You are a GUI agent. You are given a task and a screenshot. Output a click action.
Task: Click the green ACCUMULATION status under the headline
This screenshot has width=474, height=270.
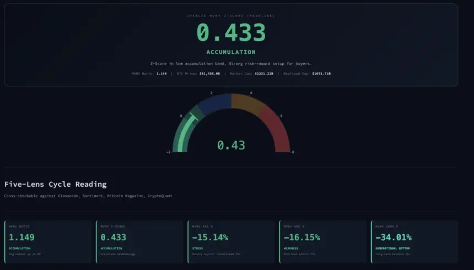coord(231,52)
